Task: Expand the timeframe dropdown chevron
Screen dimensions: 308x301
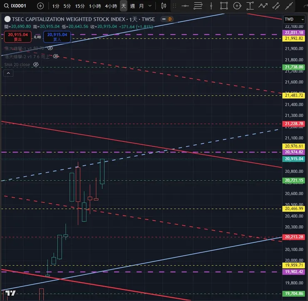Action: [150, 6]
